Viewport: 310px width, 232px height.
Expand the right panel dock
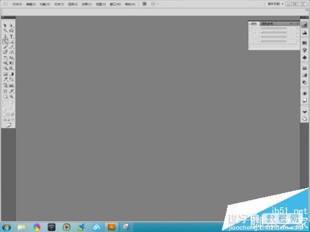[x=307, y=17]
